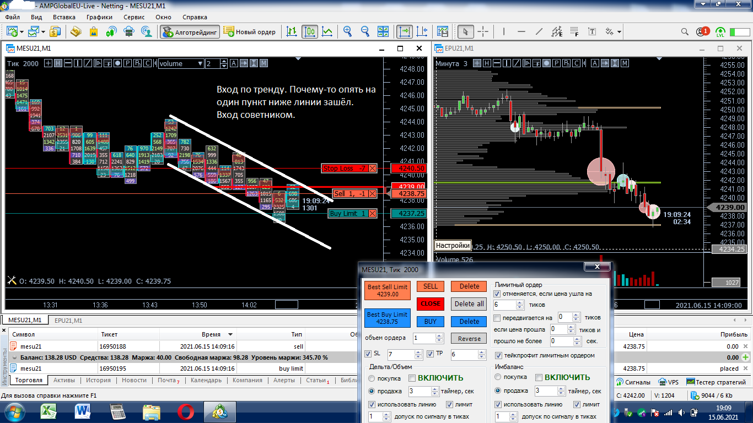The height and width of the screenshot is (423, 753).
Task: Tile chart windows with the grid icon
Action: (x=383, y=31)
